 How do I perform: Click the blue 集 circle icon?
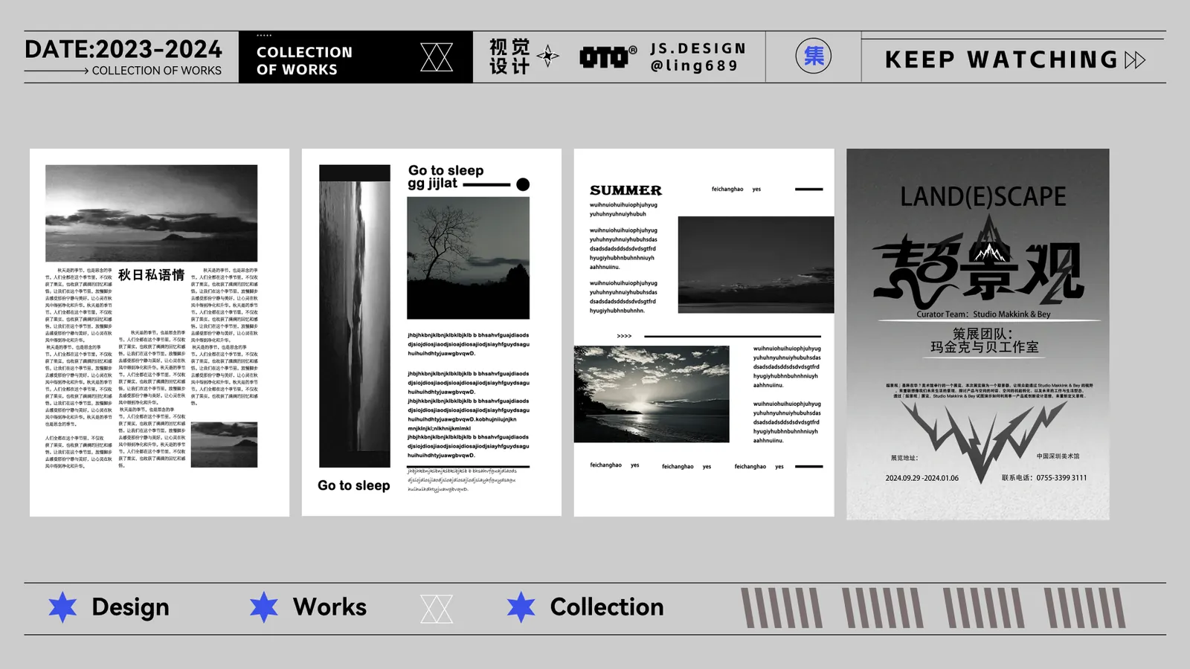814,56
